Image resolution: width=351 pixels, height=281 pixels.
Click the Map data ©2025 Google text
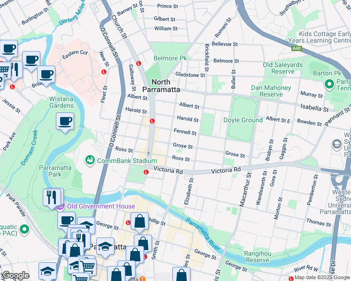coord(322,277)
